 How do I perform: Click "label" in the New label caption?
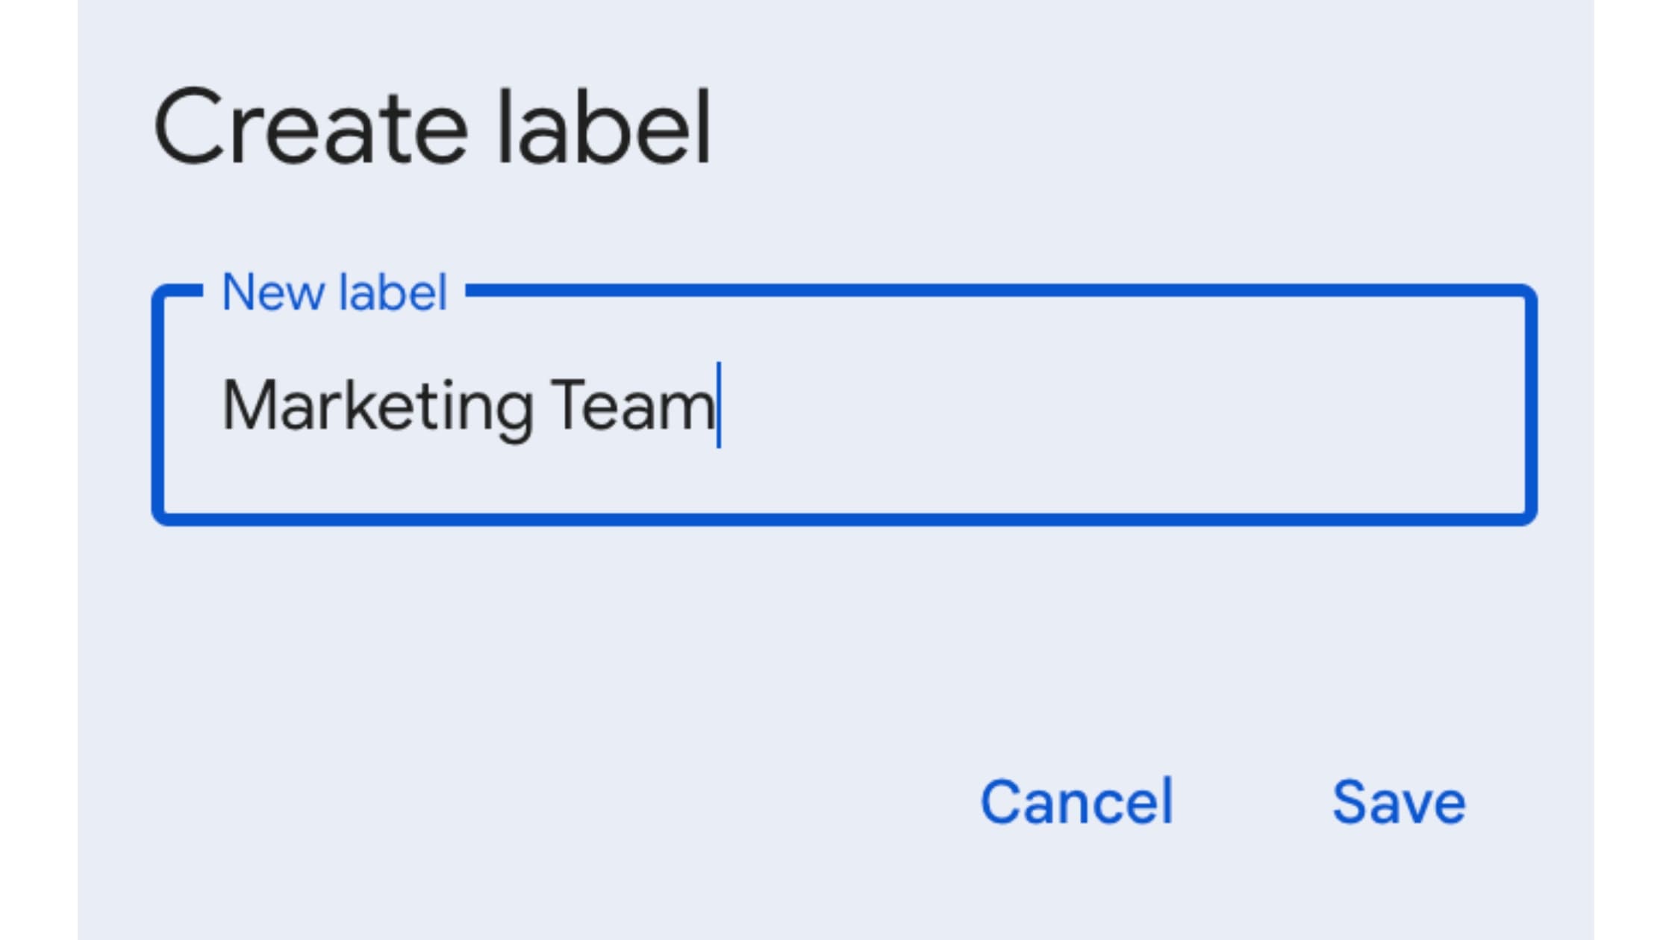point(393,292)
